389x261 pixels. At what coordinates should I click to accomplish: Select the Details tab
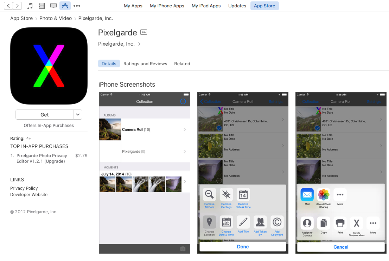(109, 63)
